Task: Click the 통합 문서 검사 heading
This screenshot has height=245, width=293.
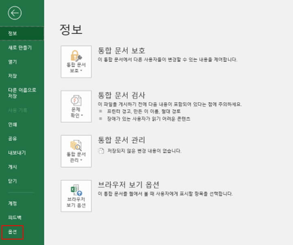Action: coord(121,95)
